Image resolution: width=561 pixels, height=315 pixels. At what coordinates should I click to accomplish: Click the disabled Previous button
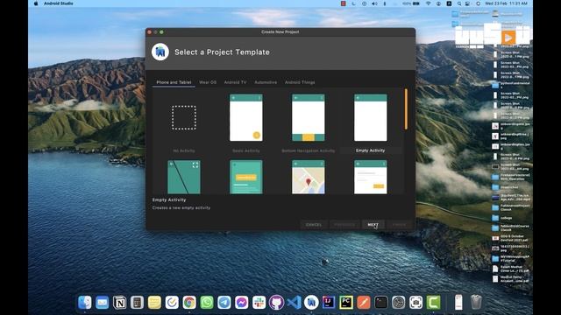[344, 225]
